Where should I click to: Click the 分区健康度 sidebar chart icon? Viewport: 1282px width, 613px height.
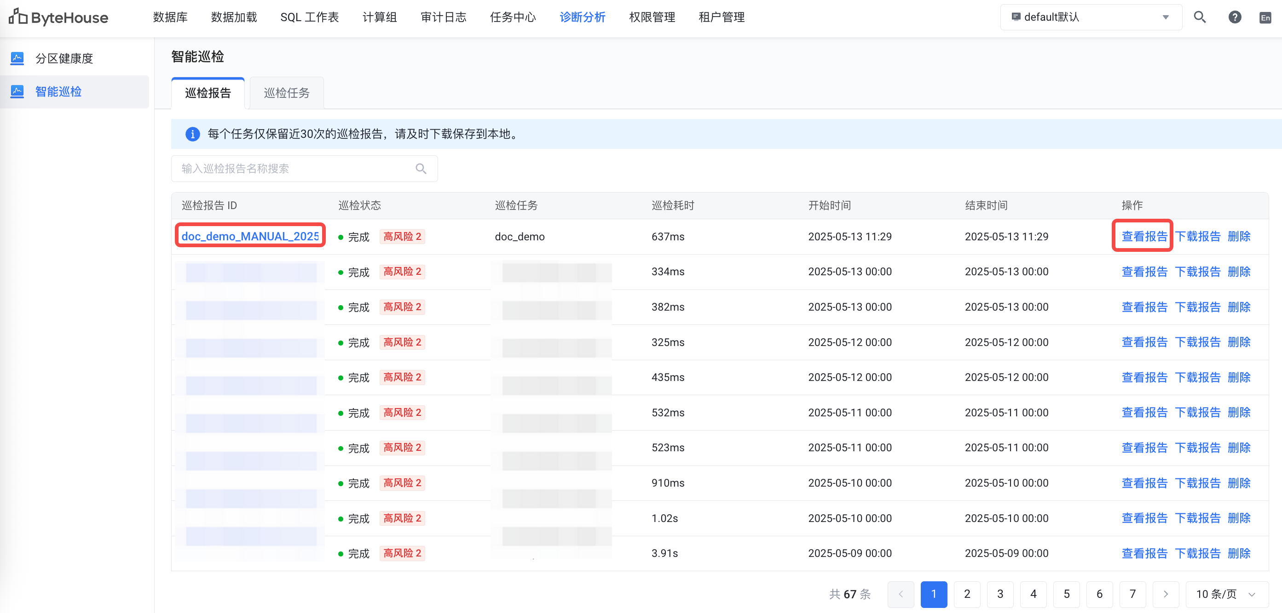[17, 58]
